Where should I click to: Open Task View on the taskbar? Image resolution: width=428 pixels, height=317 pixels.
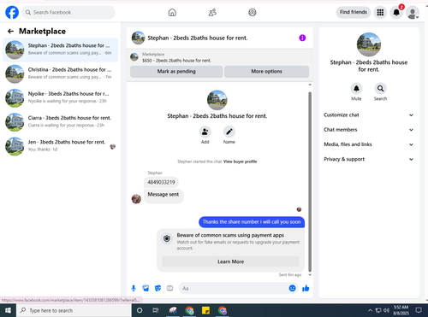pyautogui.click(x=156, y=310)
